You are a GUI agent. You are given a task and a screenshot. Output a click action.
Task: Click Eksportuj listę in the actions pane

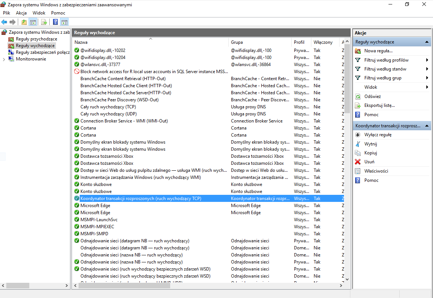click(379, 105)
